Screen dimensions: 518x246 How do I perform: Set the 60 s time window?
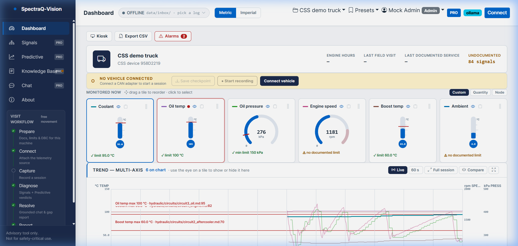click(x=415, y=170)
